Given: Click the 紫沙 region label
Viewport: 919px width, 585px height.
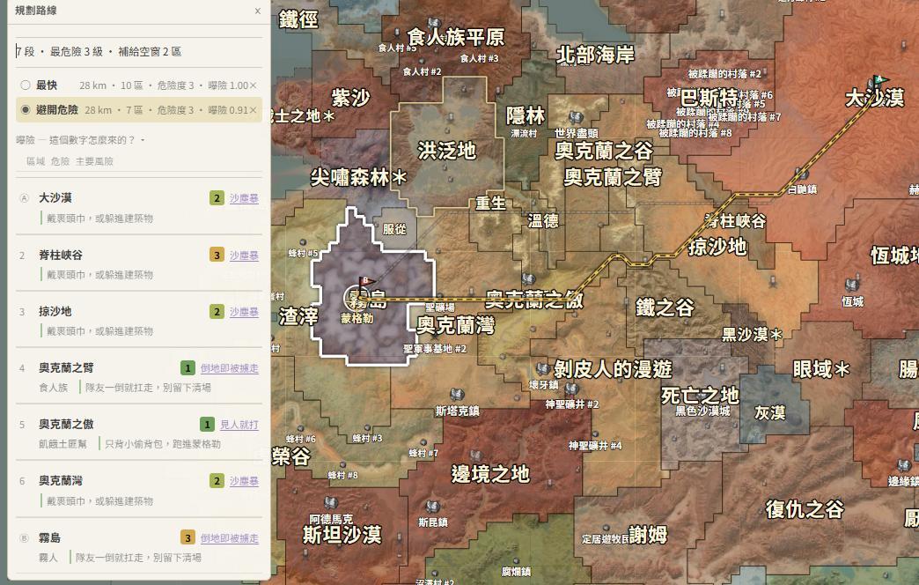Looking at the screenshot, I should pos(350,98).
